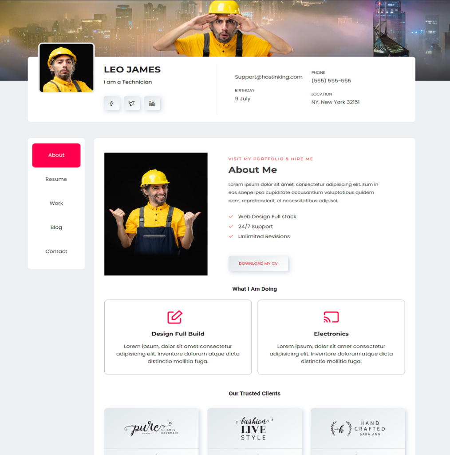This screenshot has width=450, height=455.
Task: Switch to the Resume tab
Action: (x=56, y=179)
